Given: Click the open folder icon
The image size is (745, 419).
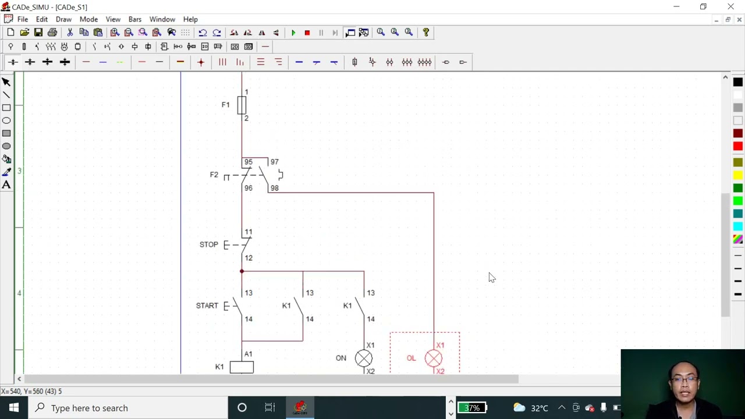Looking at the screenshot, I should [24, 33].
